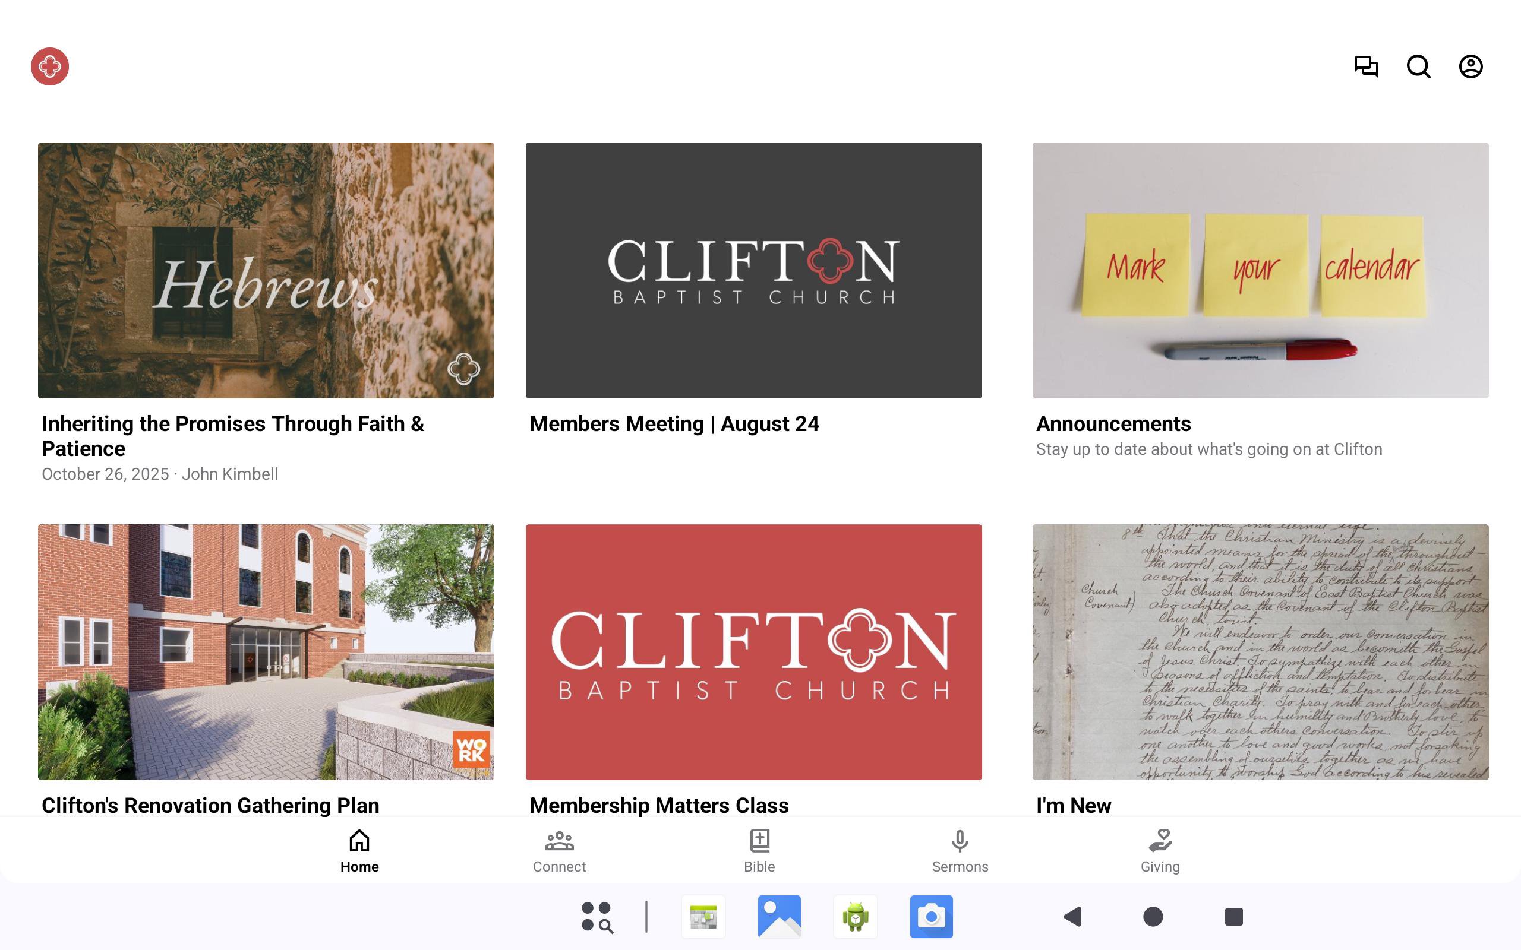Tap the I'm New covenant image
1521x950 pixels.
(1260, 651)
